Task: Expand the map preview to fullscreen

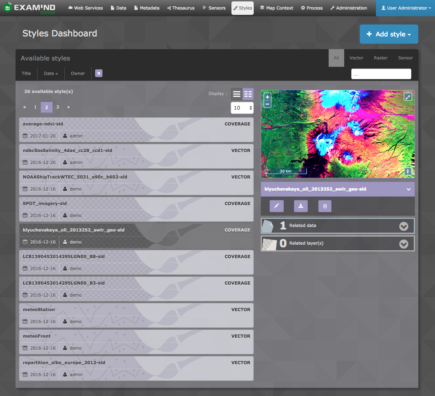Action: pyautogui.click(x=408, y=97)
